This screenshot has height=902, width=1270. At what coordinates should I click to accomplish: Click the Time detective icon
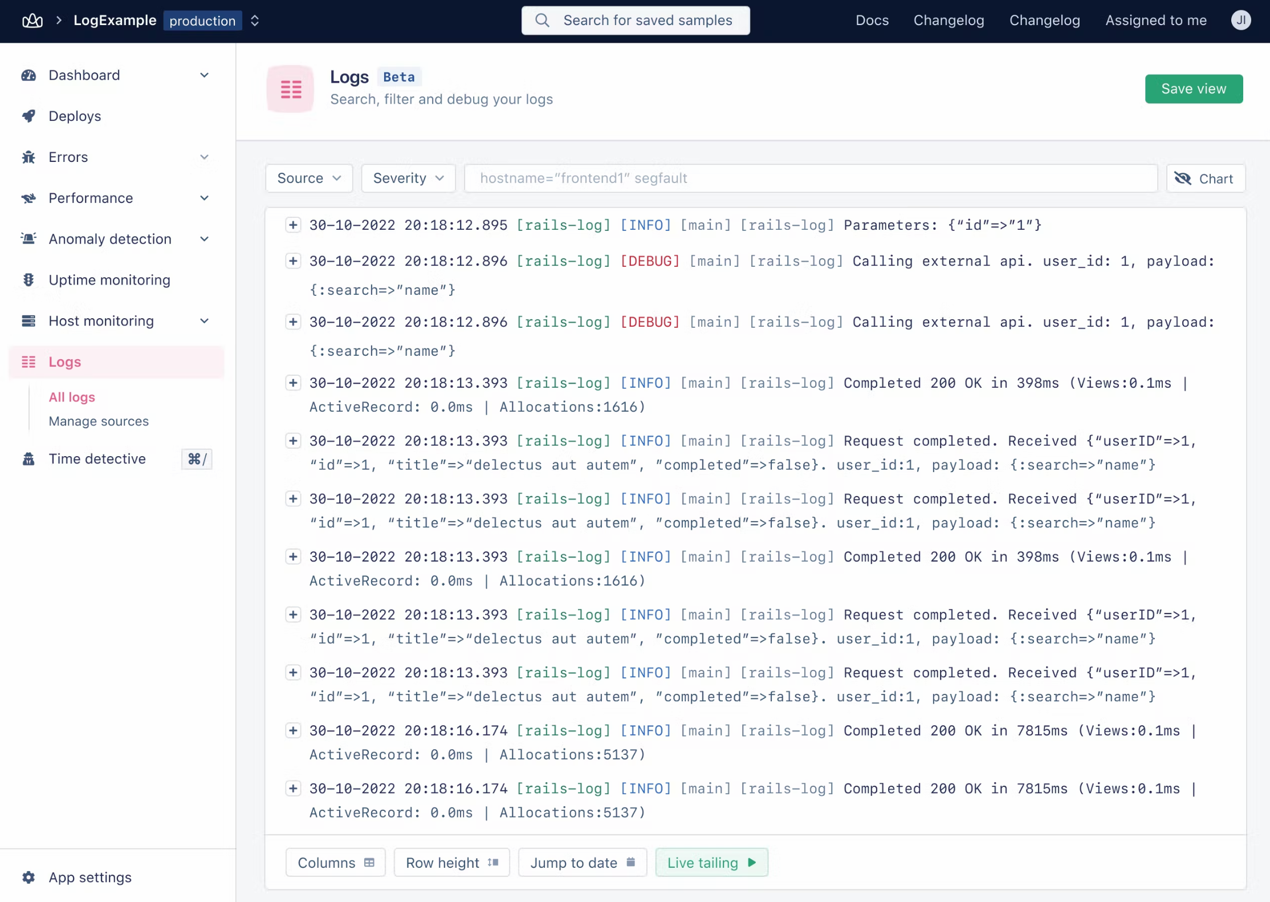coord(29,459)
